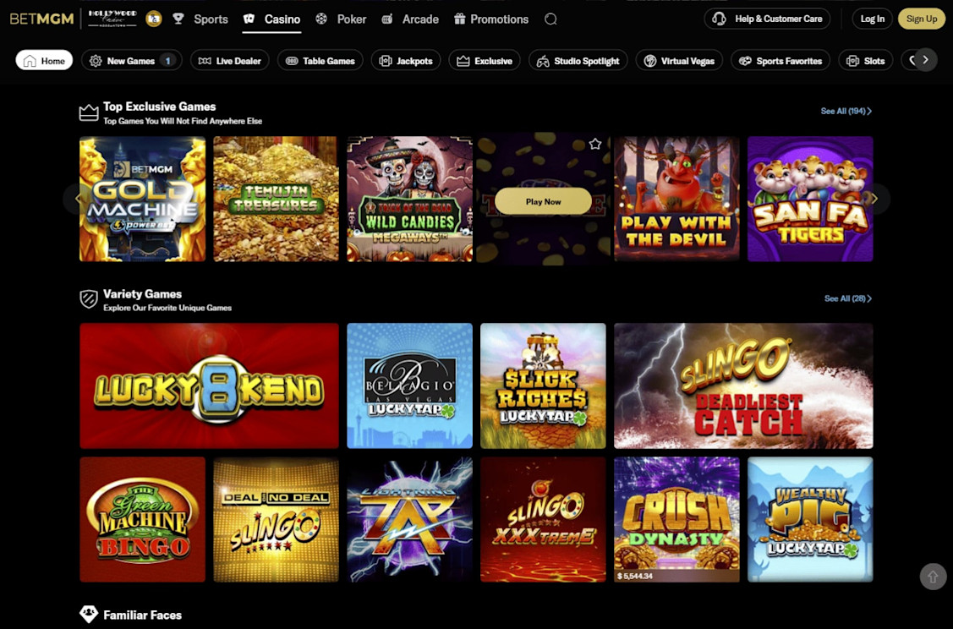Click the Promotions gift icon

click(459, 19)
